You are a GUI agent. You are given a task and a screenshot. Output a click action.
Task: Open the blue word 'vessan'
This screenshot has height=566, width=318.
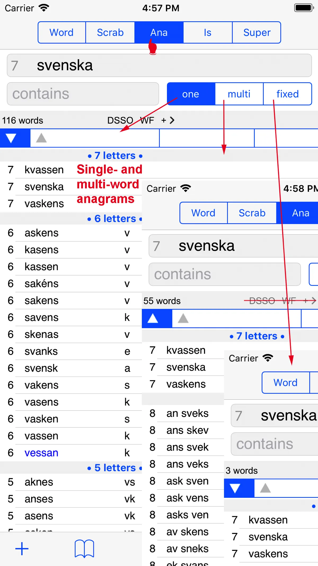pos(41,453)
